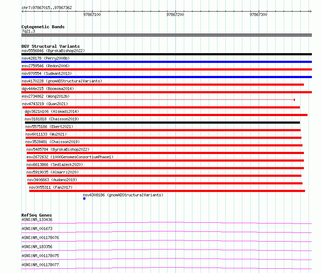The width and height of the screenshot is (322, 273).
Task: Open the ASNS|NM_001673 transcript label
Action: (x=37, y=229)
